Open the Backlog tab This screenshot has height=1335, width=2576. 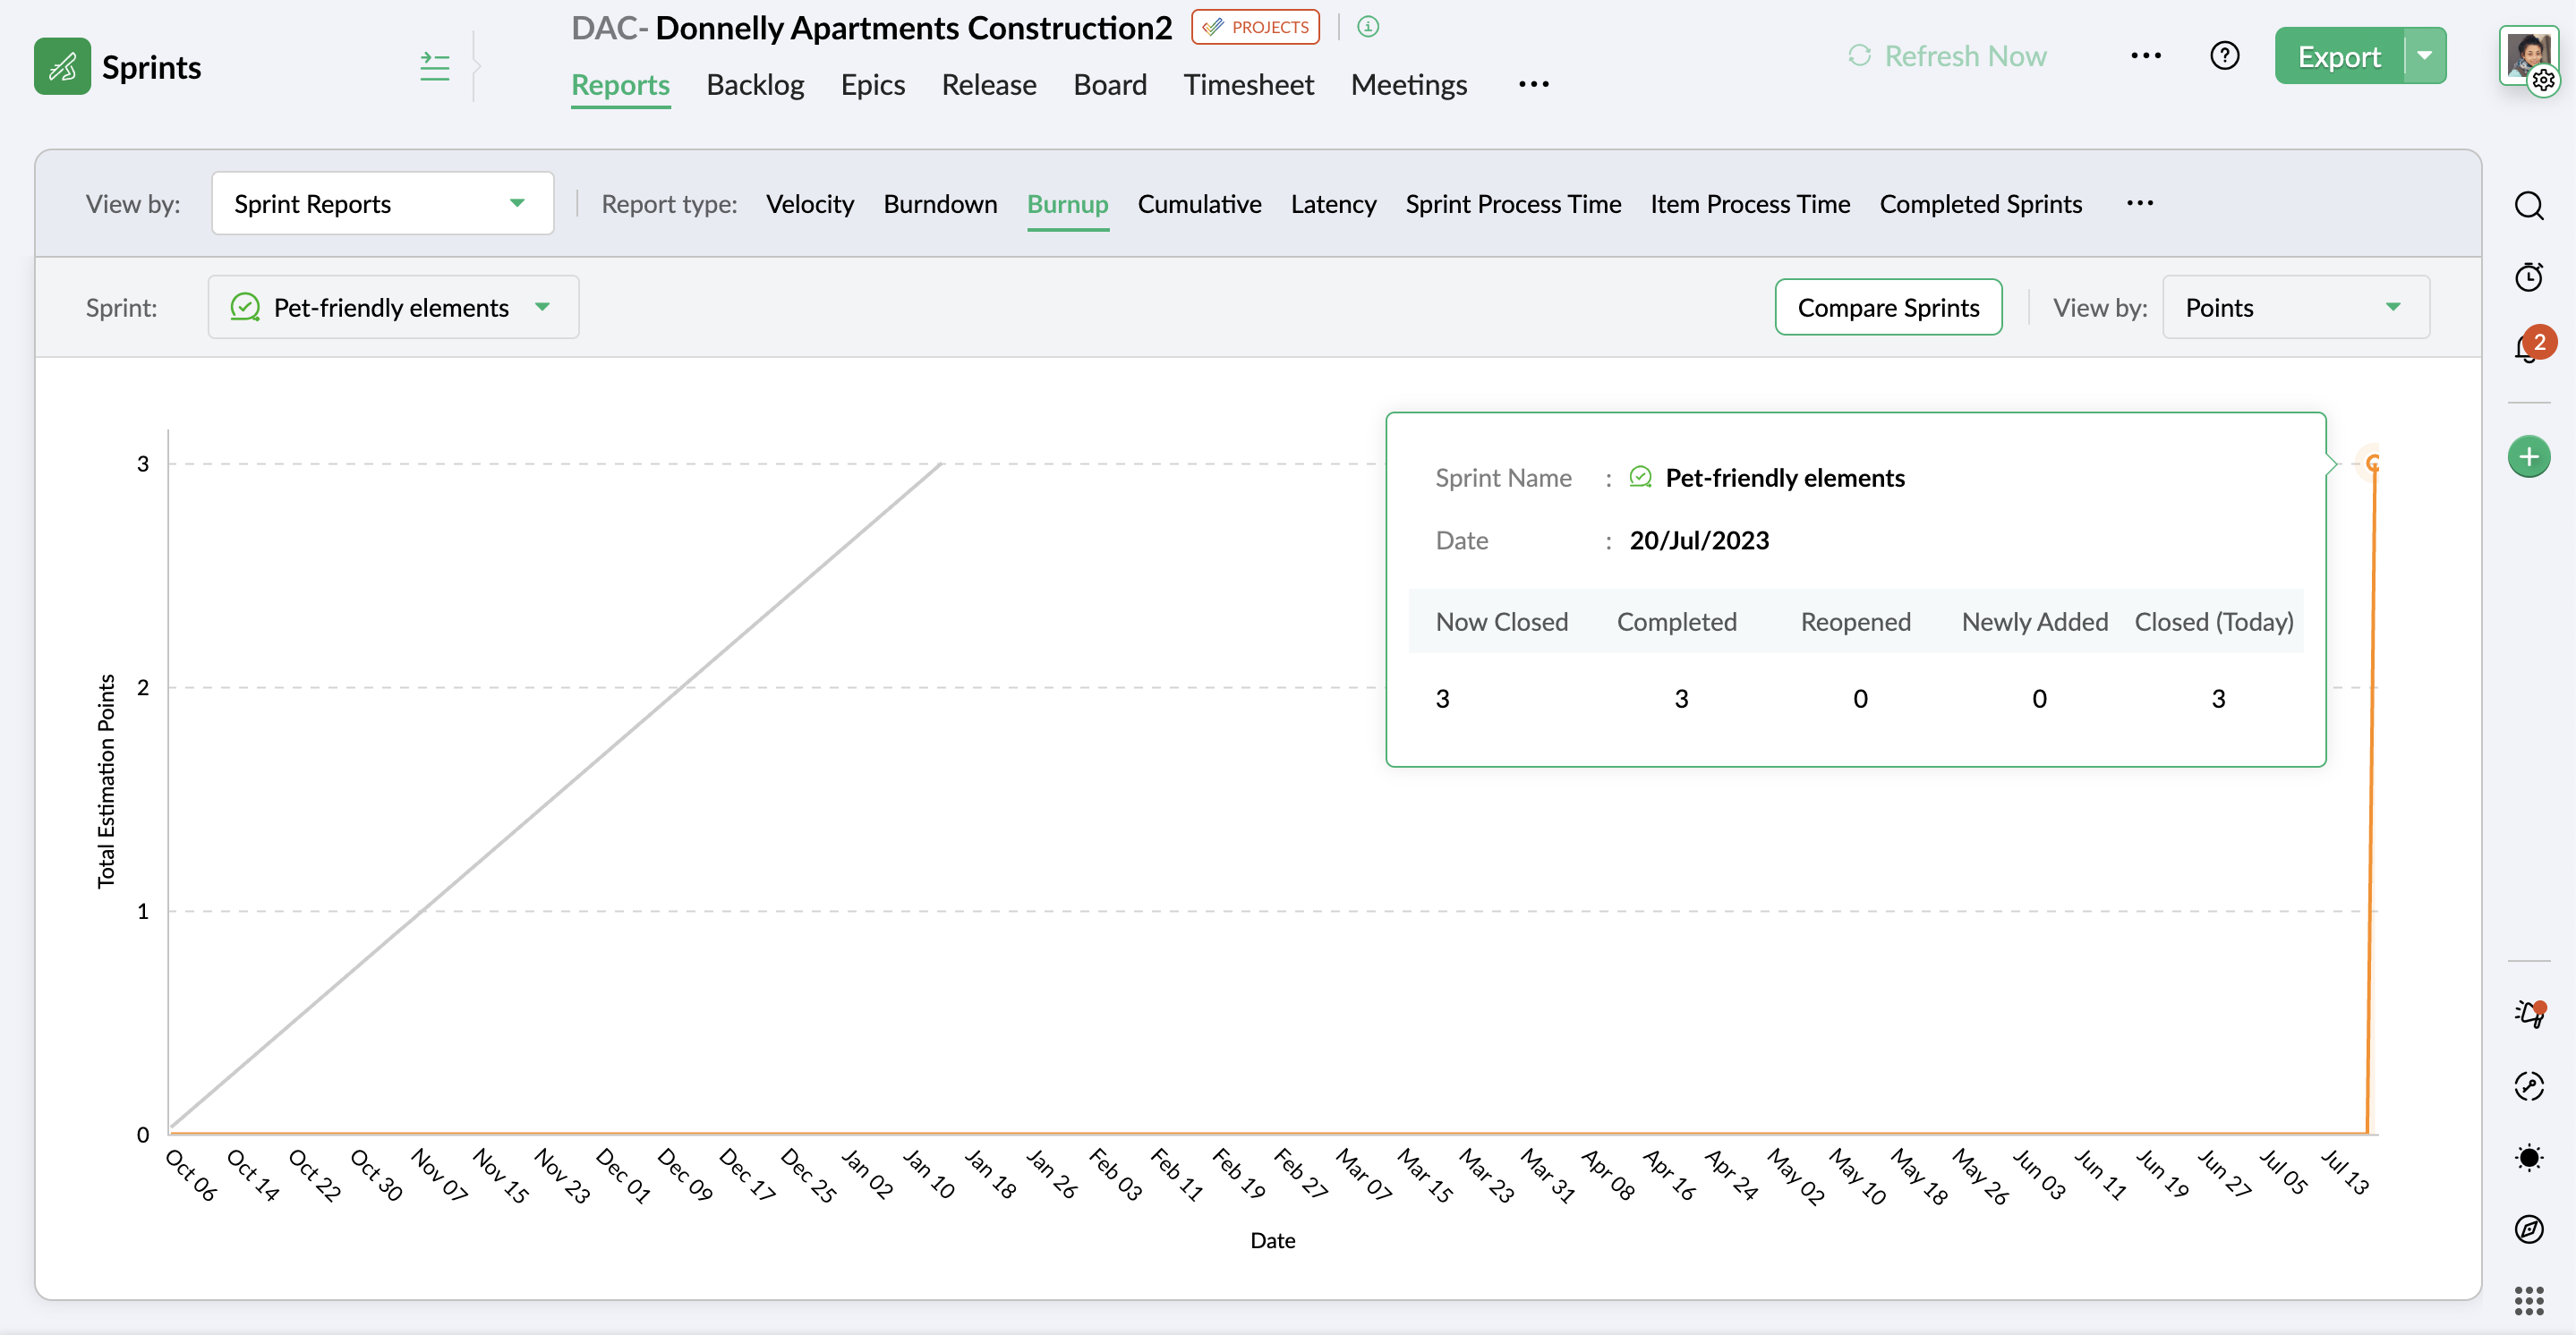click(x=755, y=85)
